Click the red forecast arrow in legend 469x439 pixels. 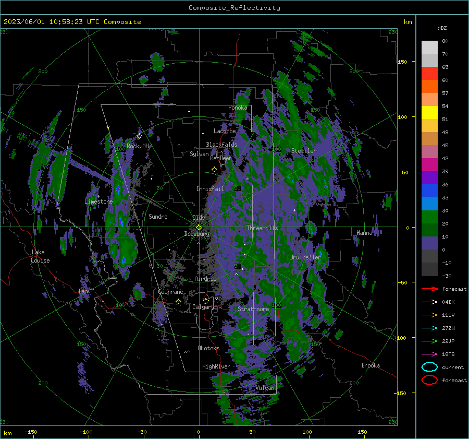point(429,289)
